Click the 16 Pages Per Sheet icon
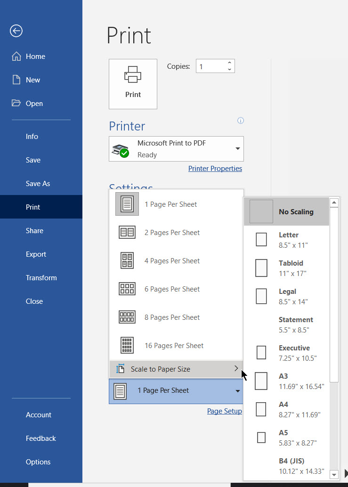Screen dimensions: 348x487 [x=127, y=345]
